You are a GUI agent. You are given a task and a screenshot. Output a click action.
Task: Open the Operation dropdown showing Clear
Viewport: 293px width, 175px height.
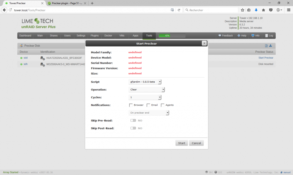[x=146, y=90]
